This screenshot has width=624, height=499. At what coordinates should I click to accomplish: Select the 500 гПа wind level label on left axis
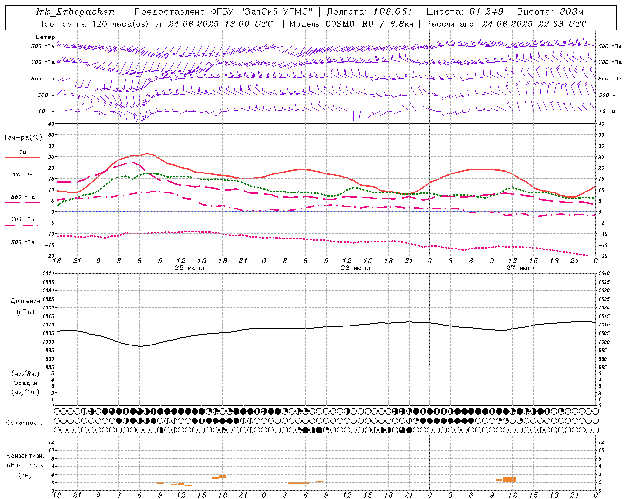click(43, 47)
